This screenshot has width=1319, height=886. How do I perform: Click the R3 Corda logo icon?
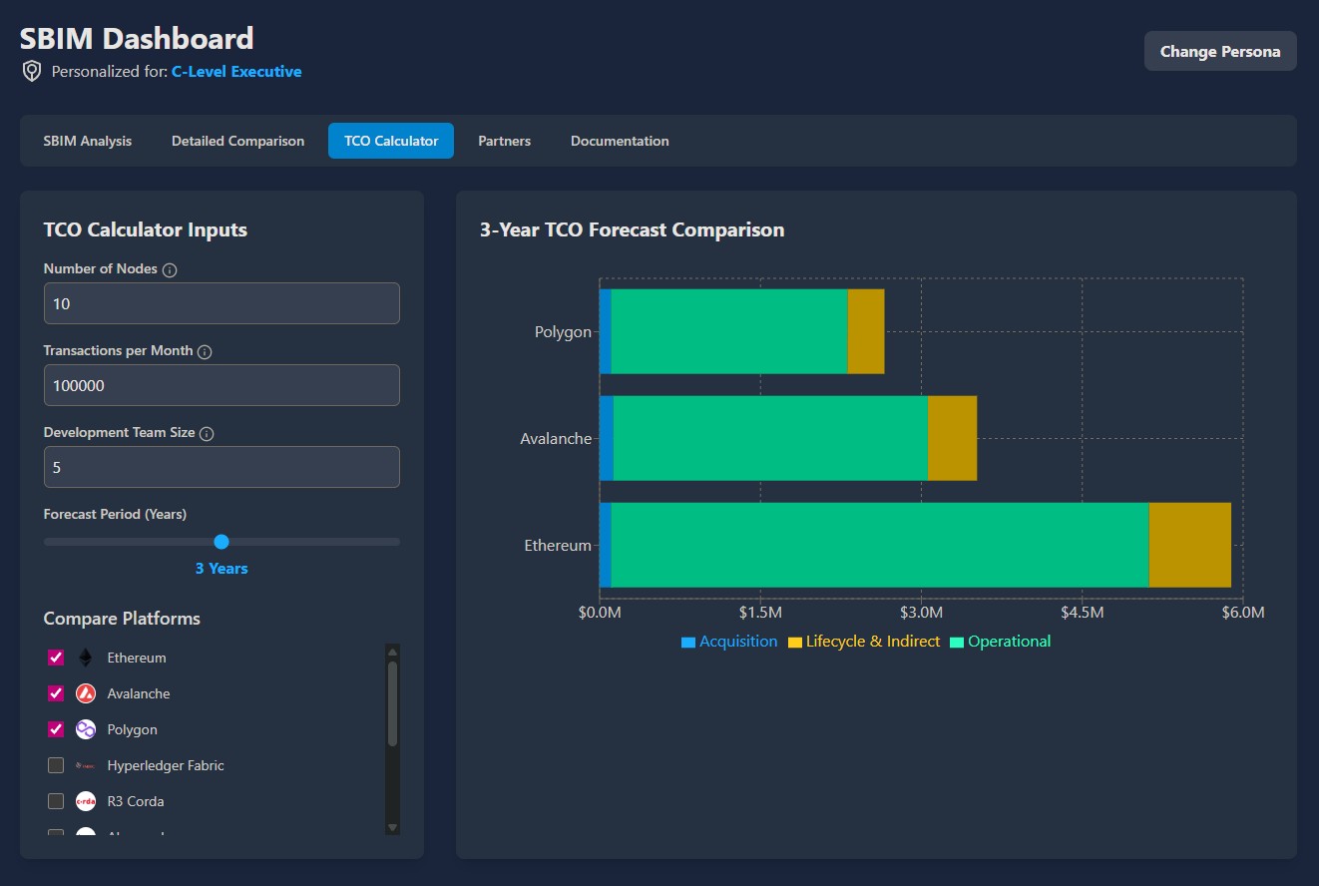coord(86,801)
